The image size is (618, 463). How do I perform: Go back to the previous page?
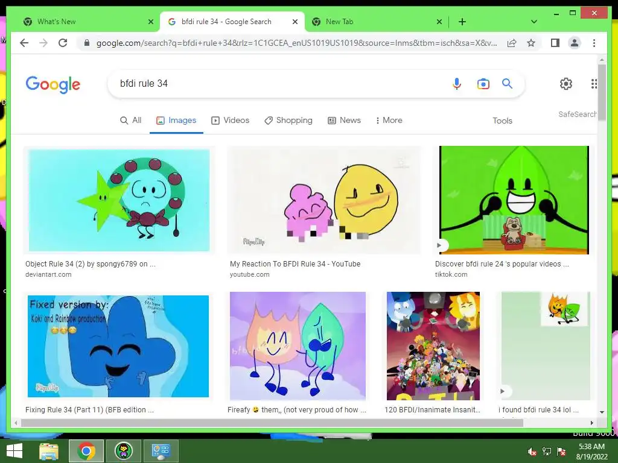[x=24, y=43]
